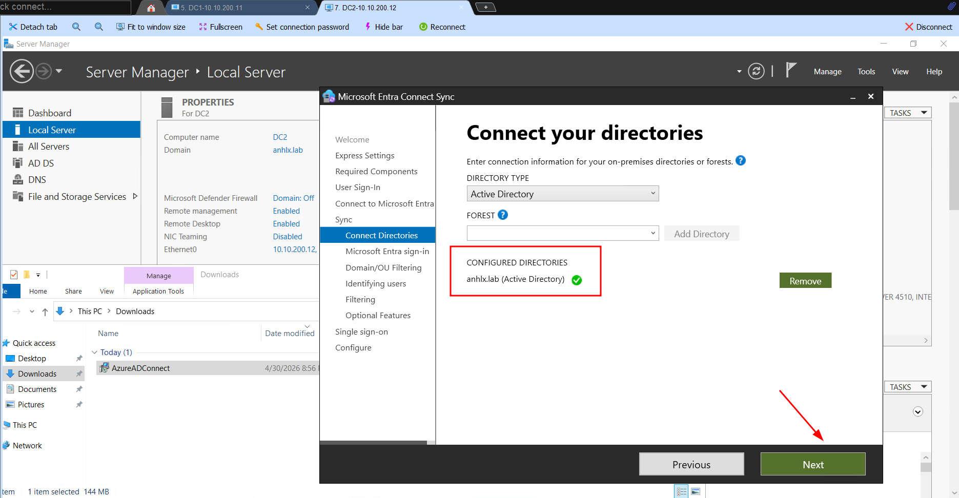Viewport: 959px width, 498px height.
Task: Open Server Manager navigation history dropdown
Action: click(59, 71)
